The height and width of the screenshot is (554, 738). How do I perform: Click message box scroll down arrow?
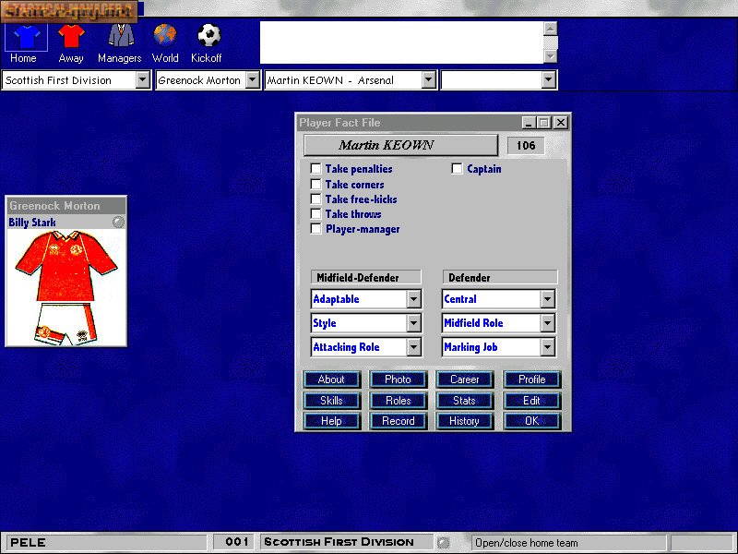click(551, 56)
